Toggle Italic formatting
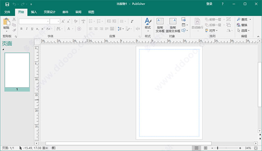Image resolution: width=262 pixels, height=151 pixels. pyautogui.click(x=27, y=29)
